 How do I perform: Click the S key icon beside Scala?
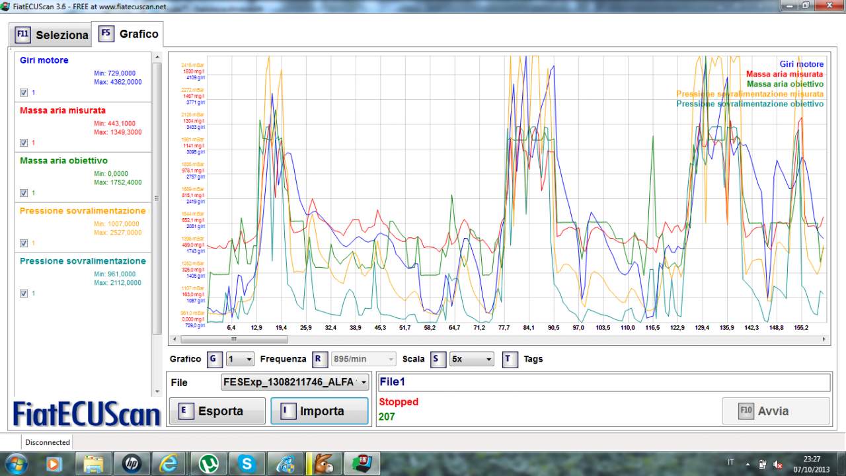tap(438, 359)
